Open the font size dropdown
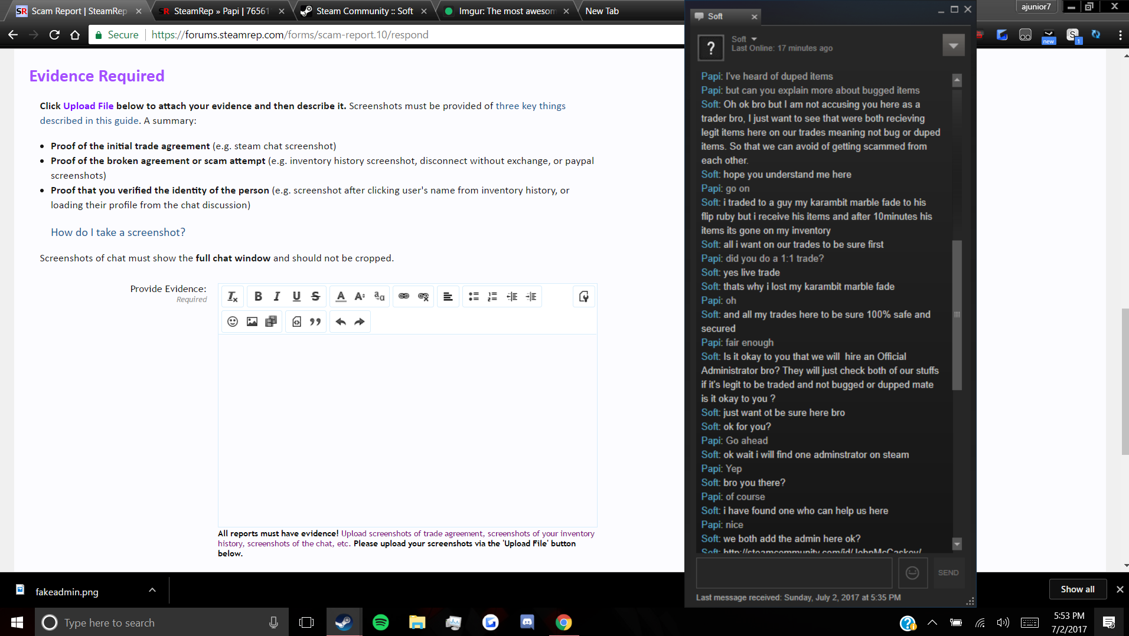Screen dimensions: 1129x636 [360, 296]
